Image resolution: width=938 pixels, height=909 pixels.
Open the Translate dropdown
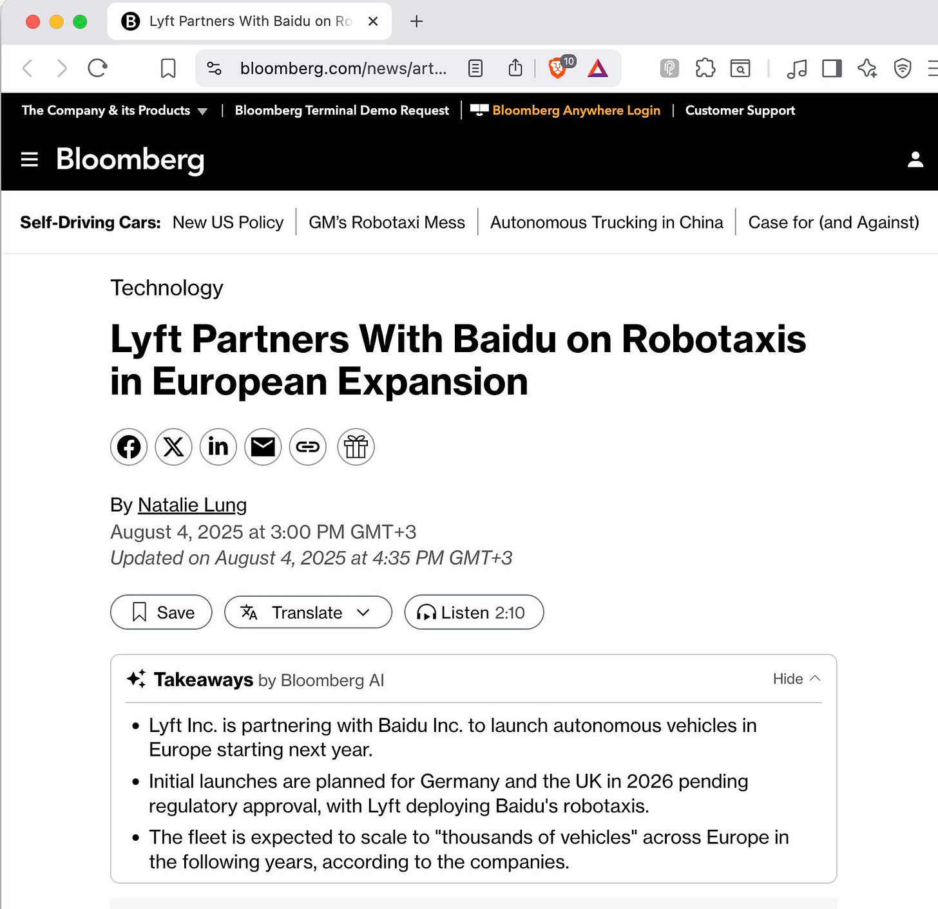click(x=308, y=612)
